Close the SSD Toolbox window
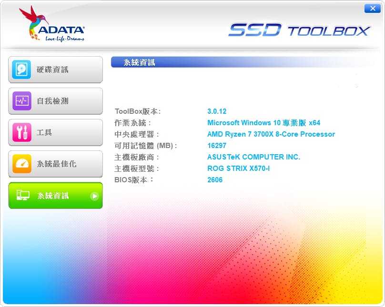This screenshot has height=307, width=385. pyautogui.click(x=373, y=9)
